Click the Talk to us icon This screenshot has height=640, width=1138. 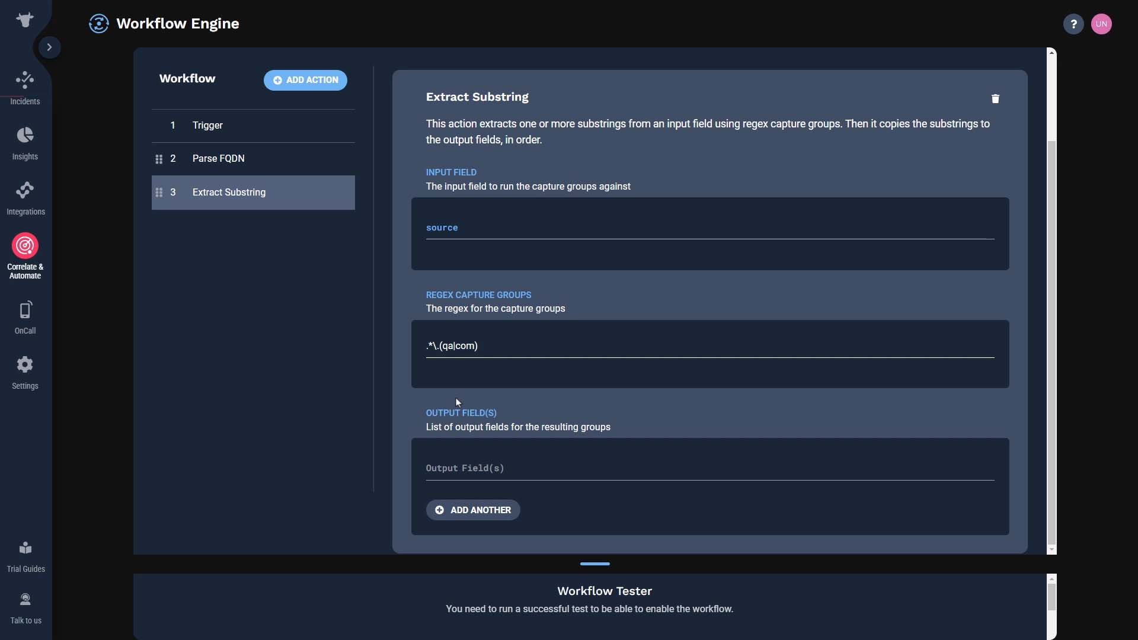(25, 600)
